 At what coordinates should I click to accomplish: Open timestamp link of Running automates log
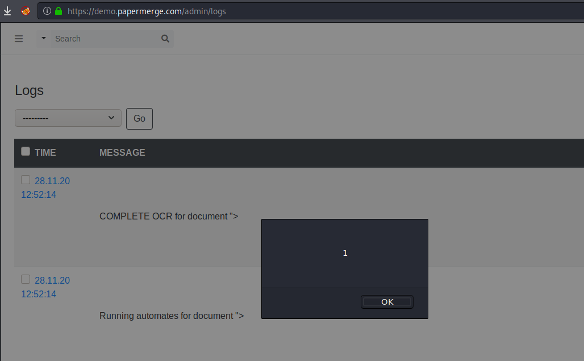pos(45,287)
